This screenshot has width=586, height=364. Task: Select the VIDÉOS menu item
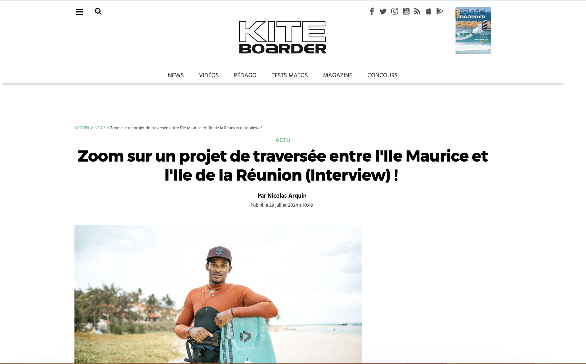(x=209, y=75)
